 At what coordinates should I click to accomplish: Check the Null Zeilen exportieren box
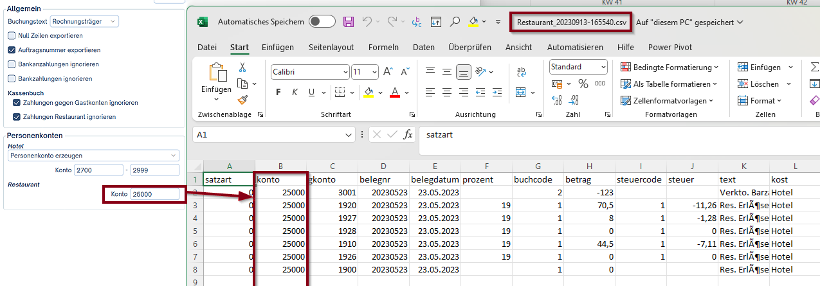pos(12,35)
